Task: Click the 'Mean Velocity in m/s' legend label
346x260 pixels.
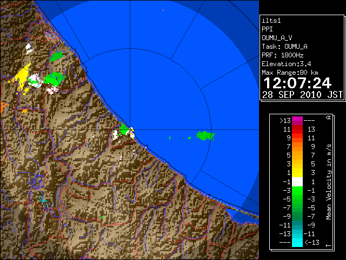Action: click(329, 182)
